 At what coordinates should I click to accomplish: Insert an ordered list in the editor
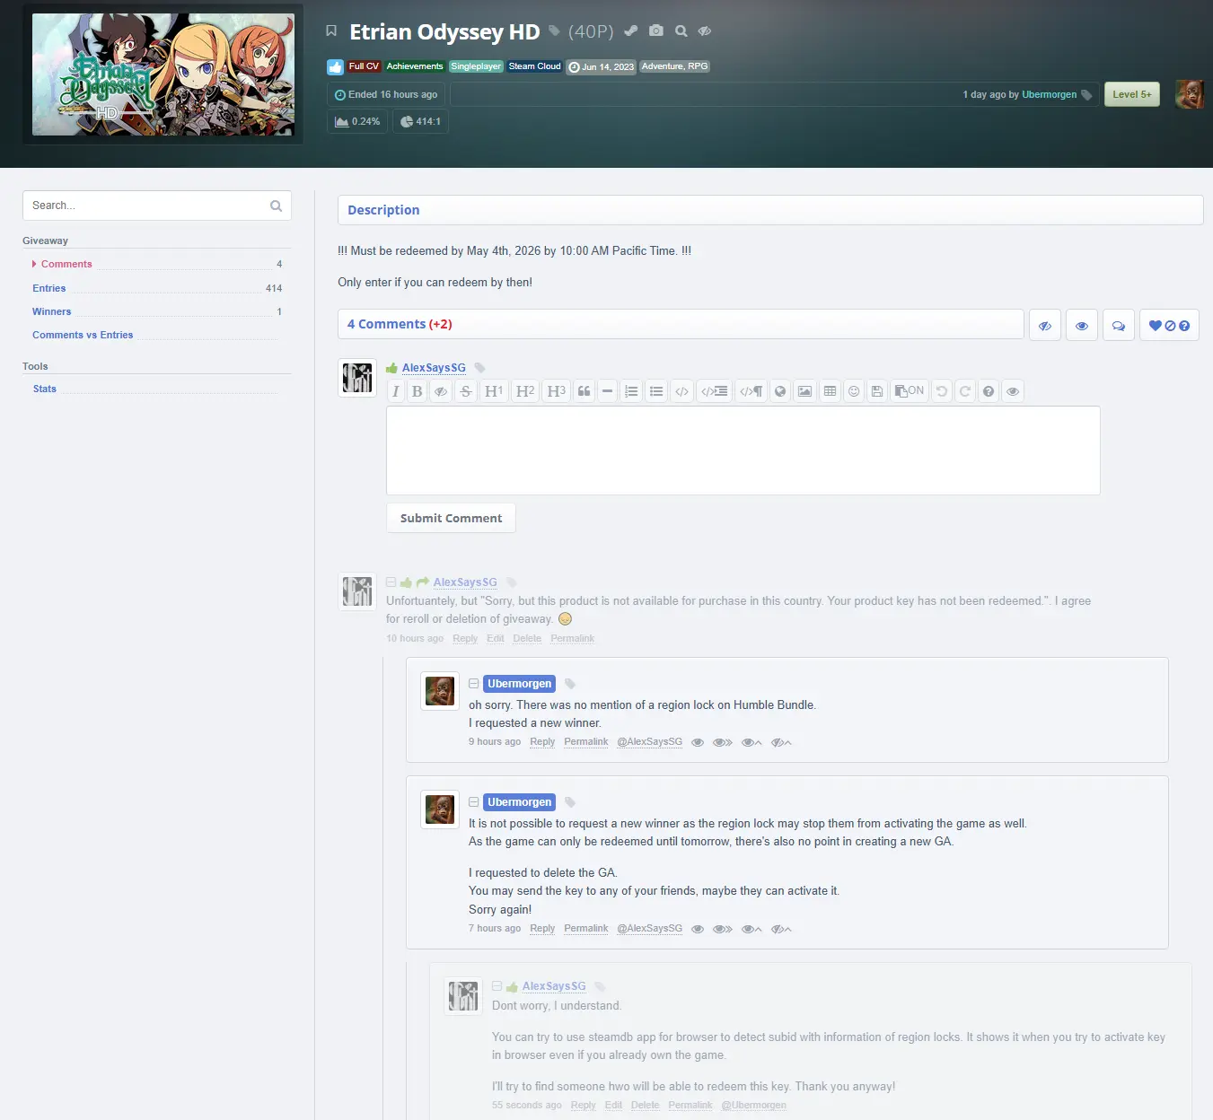click(631, 391)
